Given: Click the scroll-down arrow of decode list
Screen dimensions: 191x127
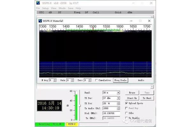Looking at the screenshot, I should click(152, 87).
